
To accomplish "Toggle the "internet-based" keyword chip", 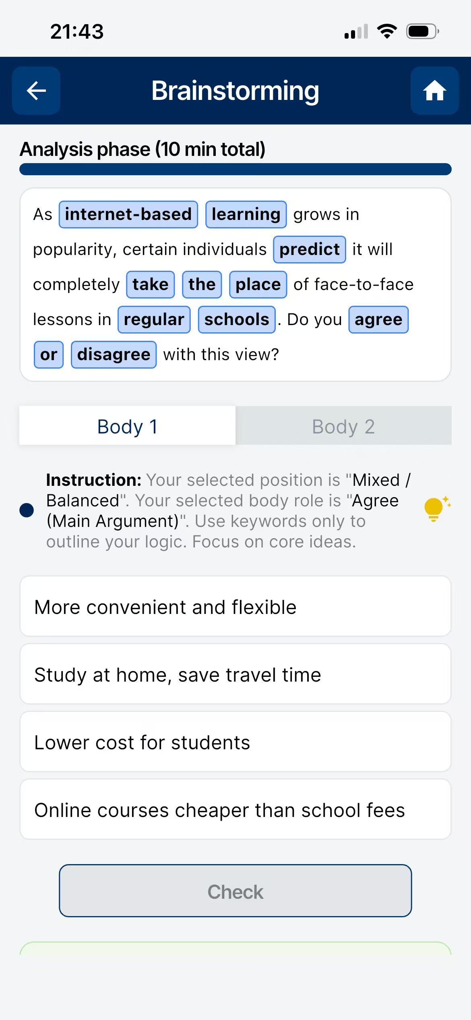I will coord(128,214).
